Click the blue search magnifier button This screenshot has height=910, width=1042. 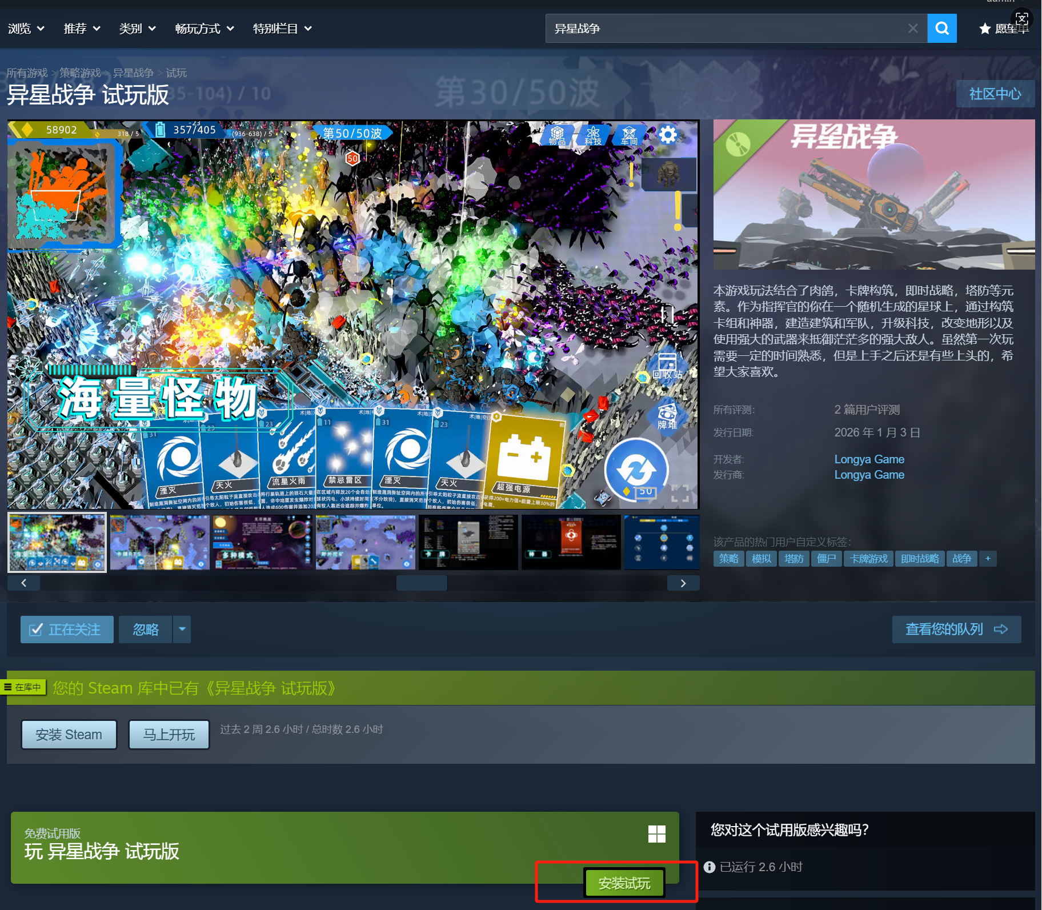tap(942, 29)
